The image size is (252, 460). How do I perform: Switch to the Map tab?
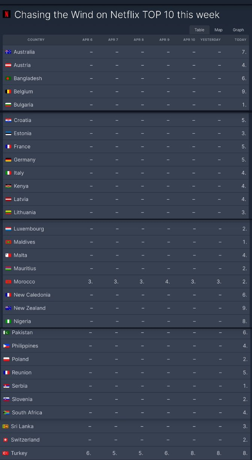click(x=219, y=30)
